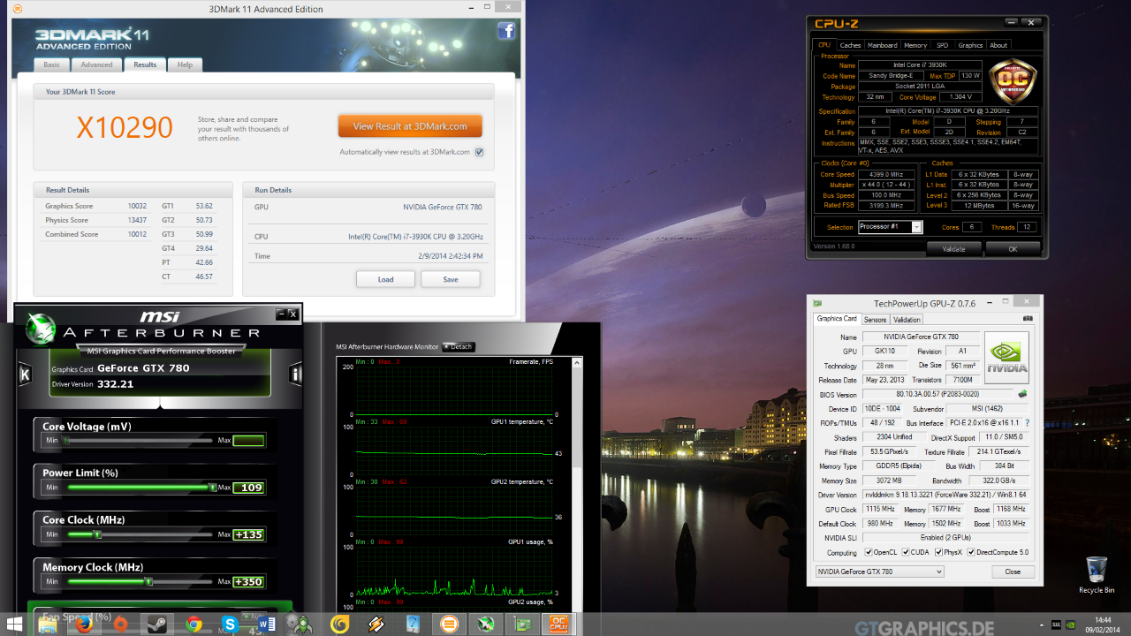Toggle automatically view results at 3DMark.com
Viewport: 1131px width, 636px height.
point(479,152)
